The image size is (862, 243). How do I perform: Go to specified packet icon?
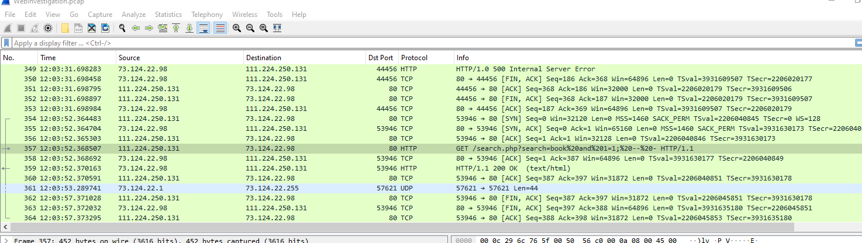(163, 28)
